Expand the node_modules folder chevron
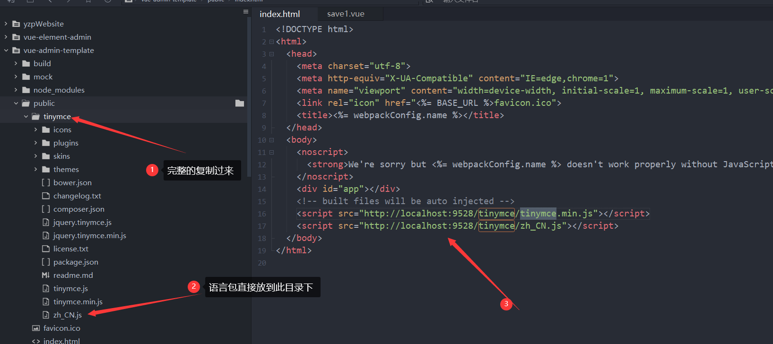The image size is (773, 344). pyautogui.click(x=16, y=90)
